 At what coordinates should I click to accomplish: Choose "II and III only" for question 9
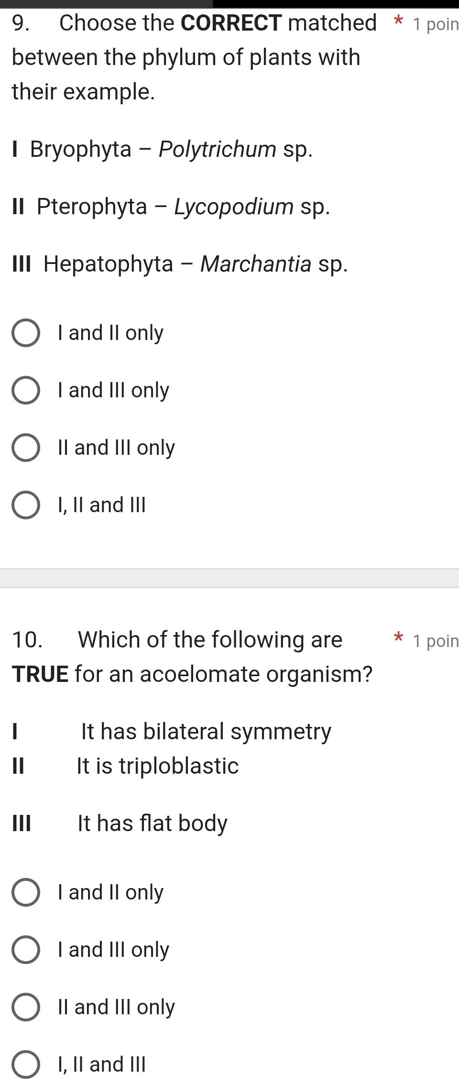(27, 448)
